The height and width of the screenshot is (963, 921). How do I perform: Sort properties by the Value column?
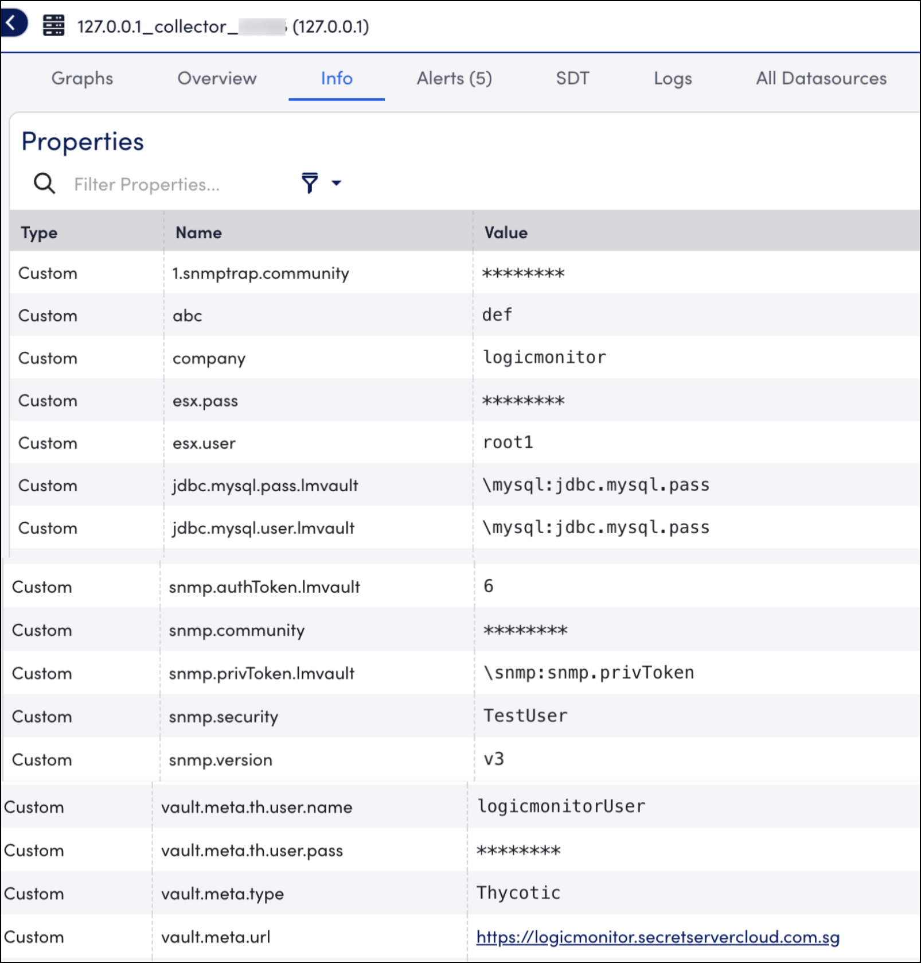505,232
